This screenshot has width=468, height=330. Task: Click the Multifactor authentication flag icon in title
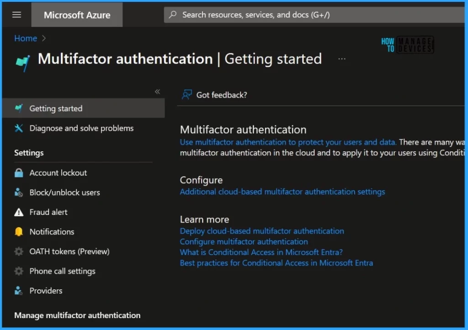[x=23, y=63]
